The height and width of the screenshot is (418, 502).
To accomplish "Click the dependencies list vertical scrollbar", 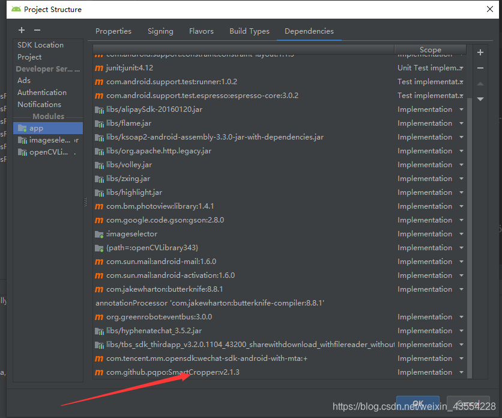I will [x=470, y=237].
